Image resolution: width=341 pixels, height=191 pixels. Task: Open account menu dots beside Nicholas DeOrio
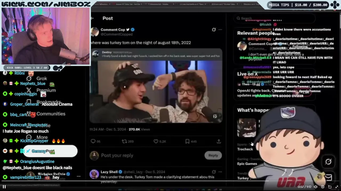[78, 176]
